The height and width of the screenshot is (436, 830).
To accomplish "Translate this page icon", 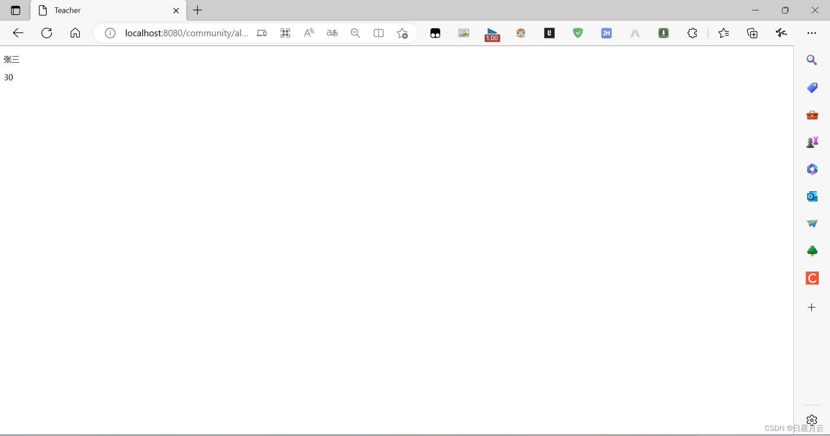I will pyautogui.click(x=332, y=33).
